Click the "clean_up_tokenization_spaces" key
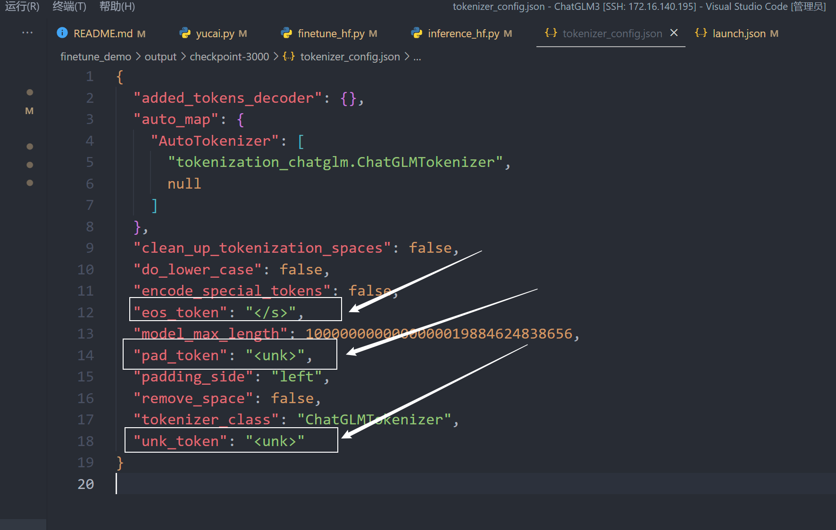 (x=262, y=248)
